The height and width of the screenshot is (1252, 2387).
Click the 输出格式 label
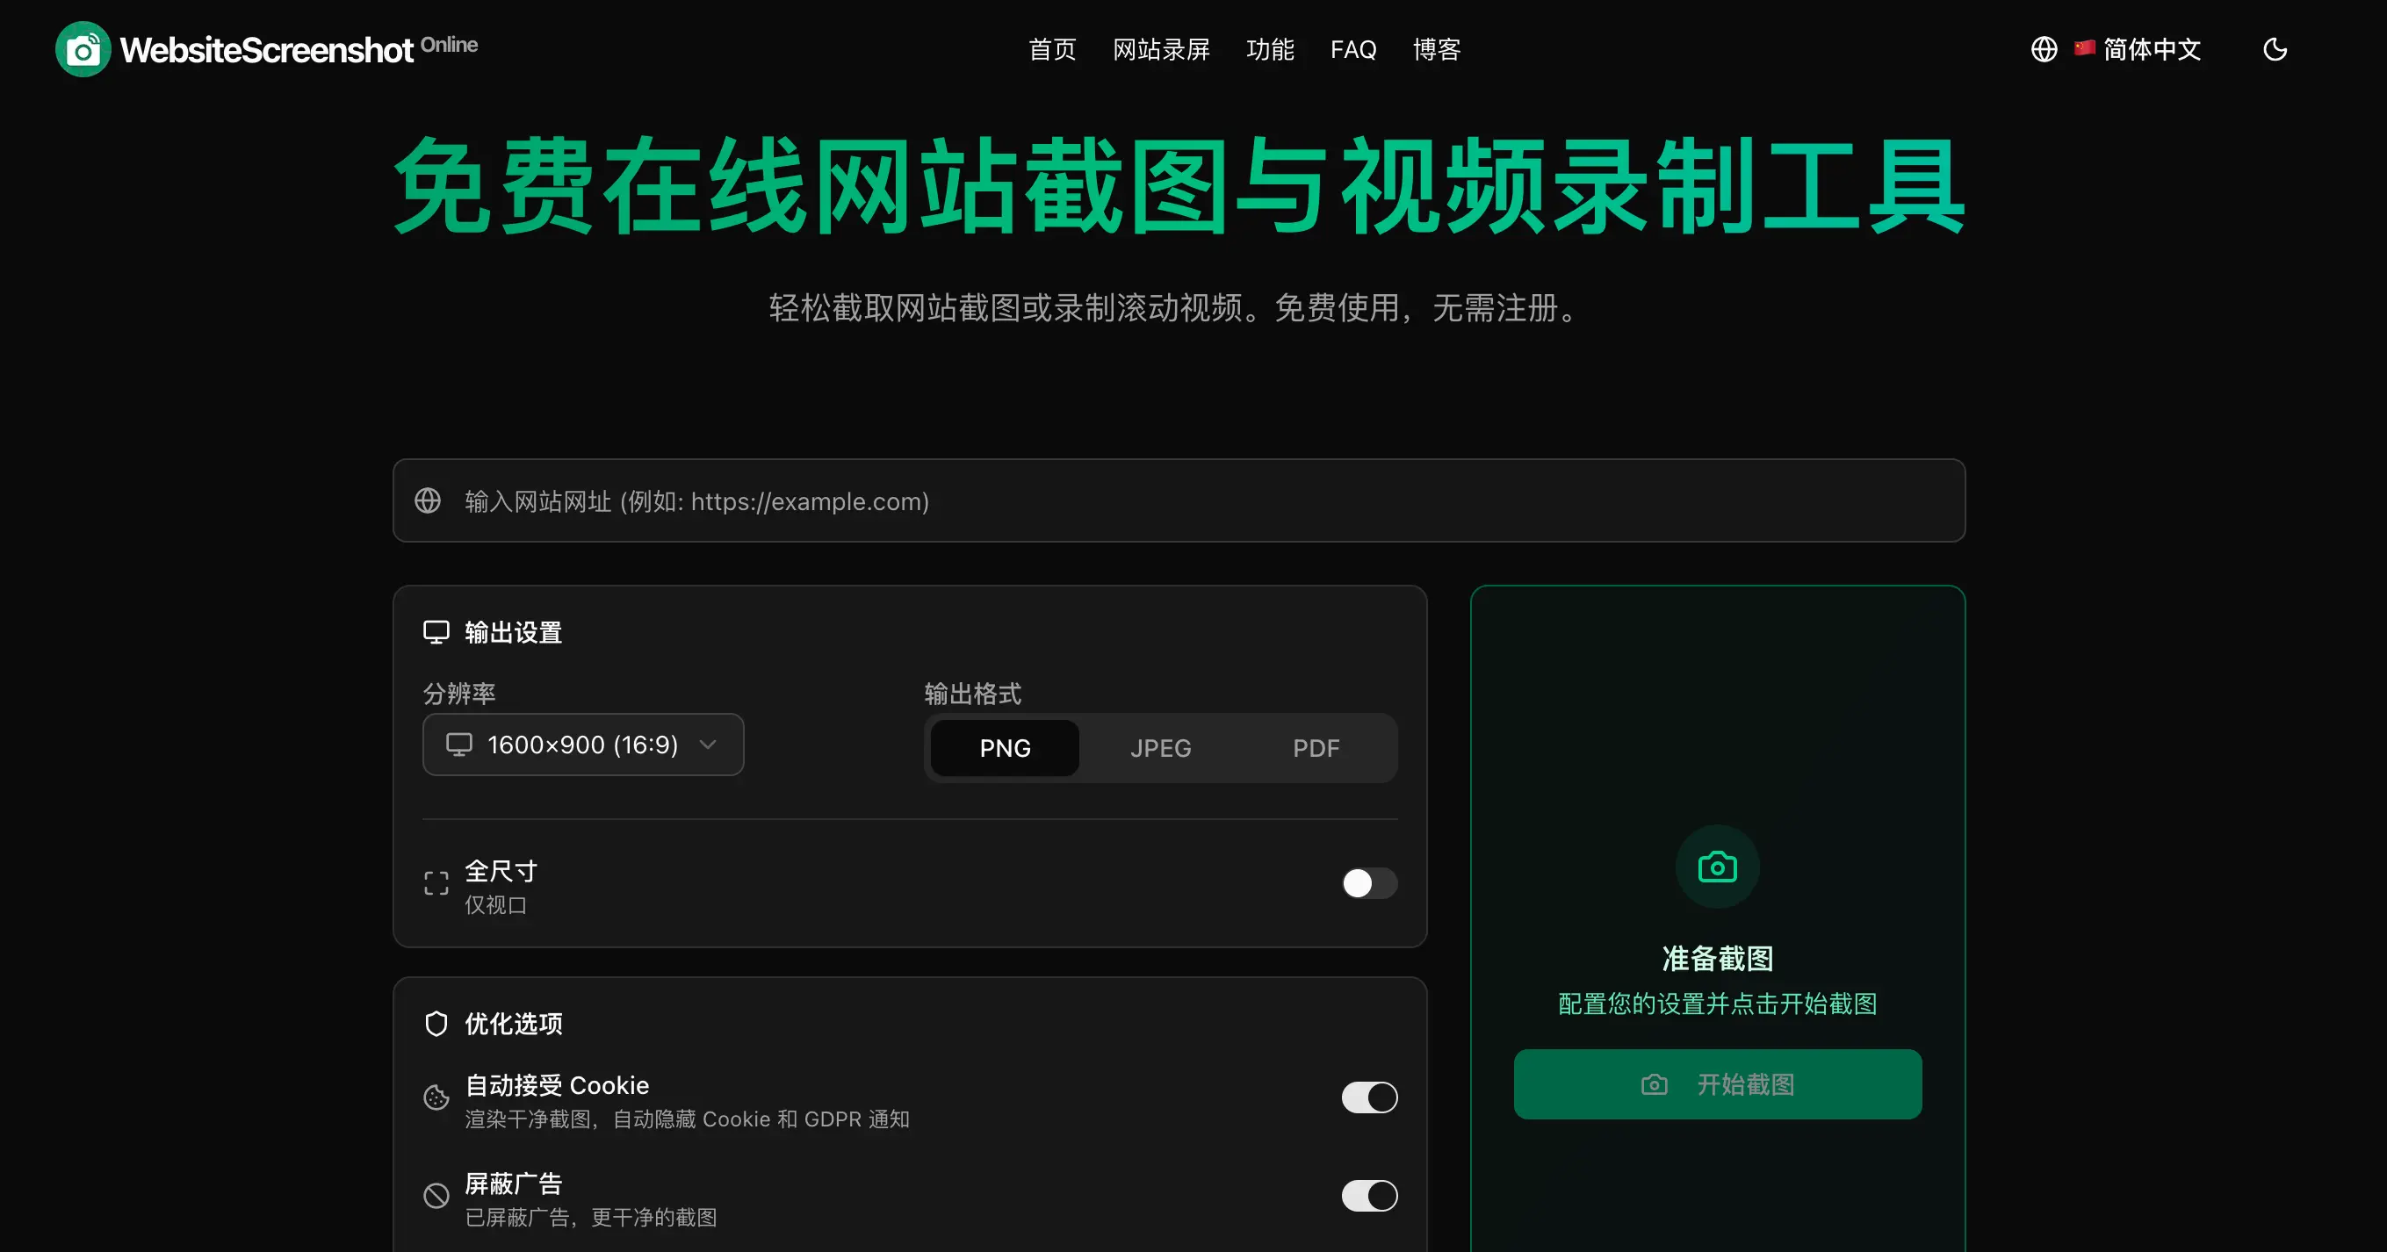pyautogui.click(x=972, y=694)
